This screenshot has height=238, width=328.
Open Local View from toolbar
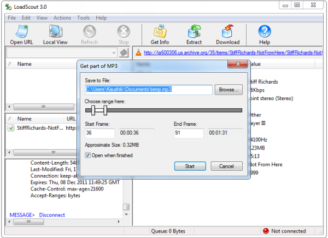[x=55, y=35]
